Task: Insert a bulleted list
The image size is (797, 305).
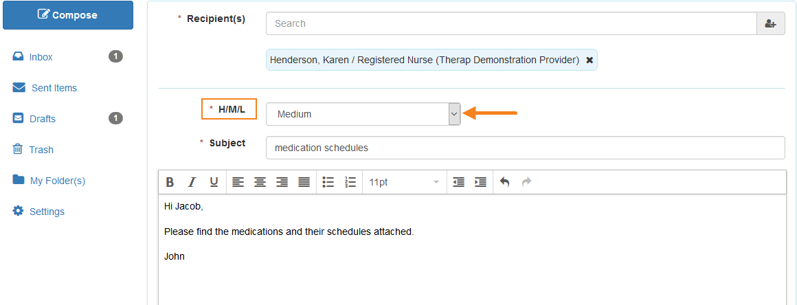Action: 328,182
